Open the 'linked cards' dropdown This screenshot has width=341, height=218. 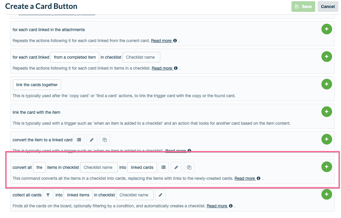tap(142, 167)
